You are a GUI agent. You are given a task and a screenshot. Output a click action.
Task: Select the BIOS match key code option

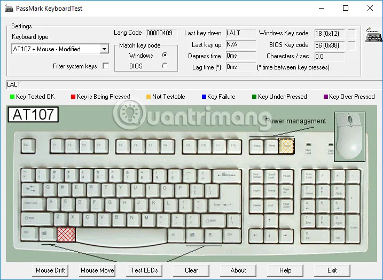pyautogui.click(x=165, y=66)
